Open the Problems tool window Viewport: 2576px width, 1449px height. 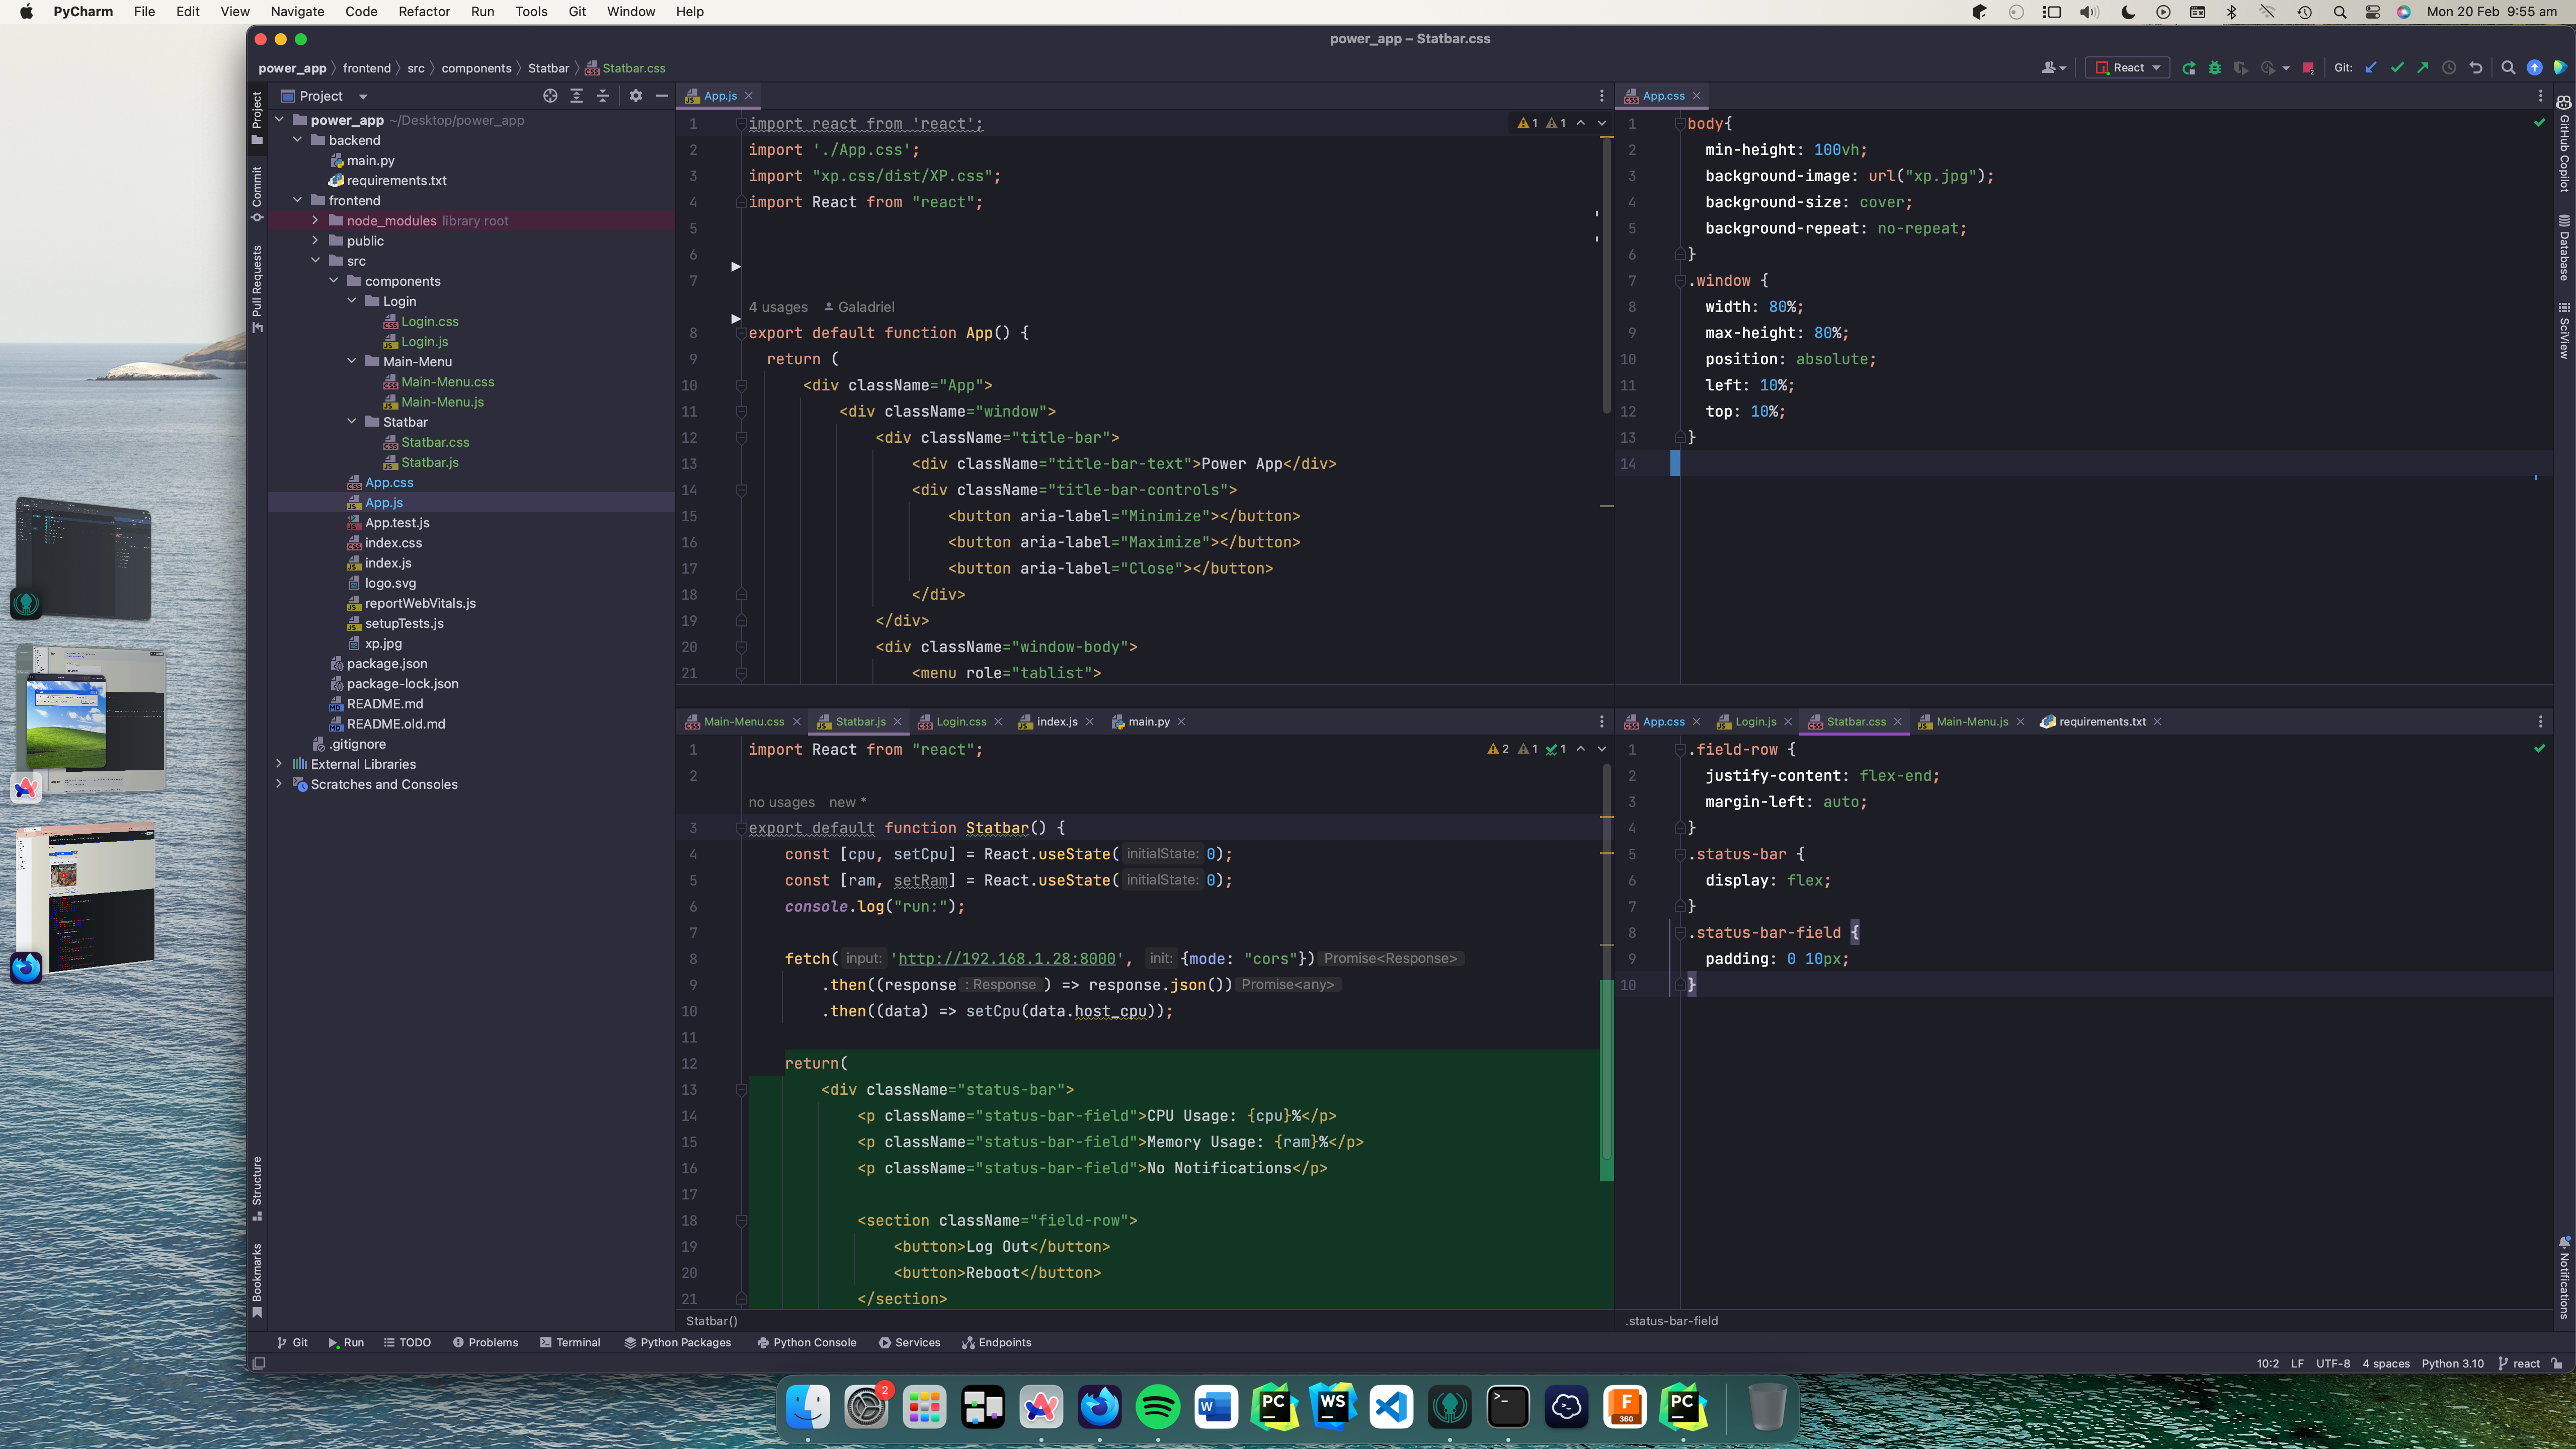[486, 1342]
